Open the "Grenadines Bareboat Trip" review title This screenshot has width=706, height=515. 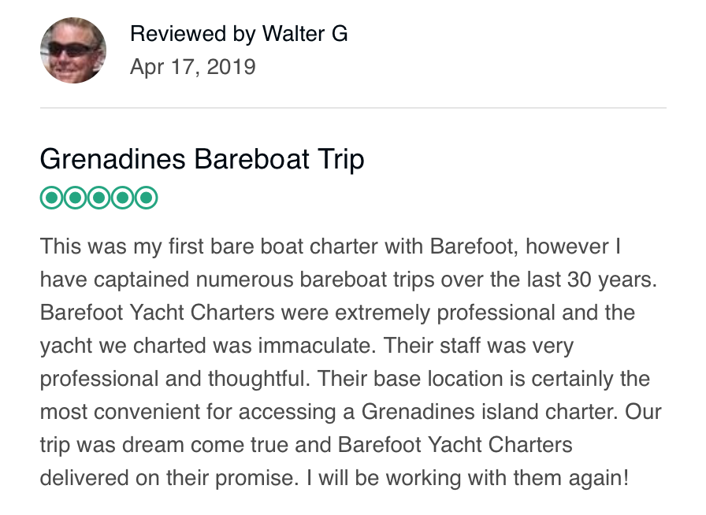tap(203, 159)
